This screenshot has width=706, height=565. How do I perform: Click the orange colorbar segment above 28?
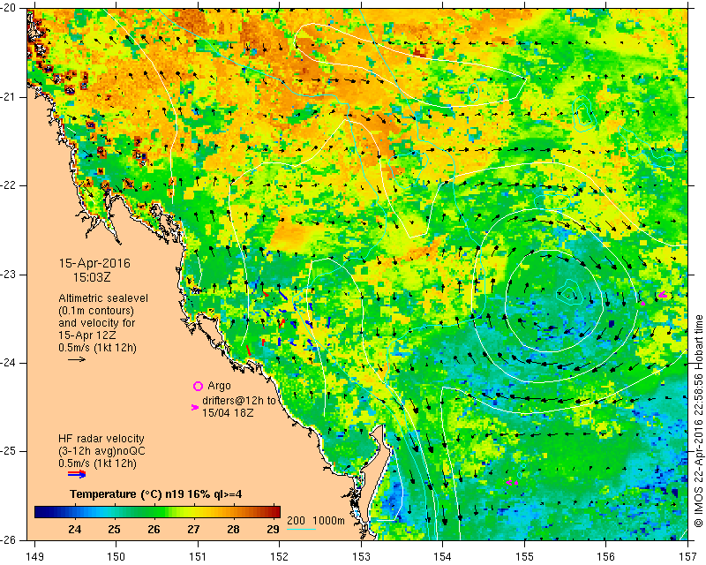pyautogui.click(x=233, y=512)
